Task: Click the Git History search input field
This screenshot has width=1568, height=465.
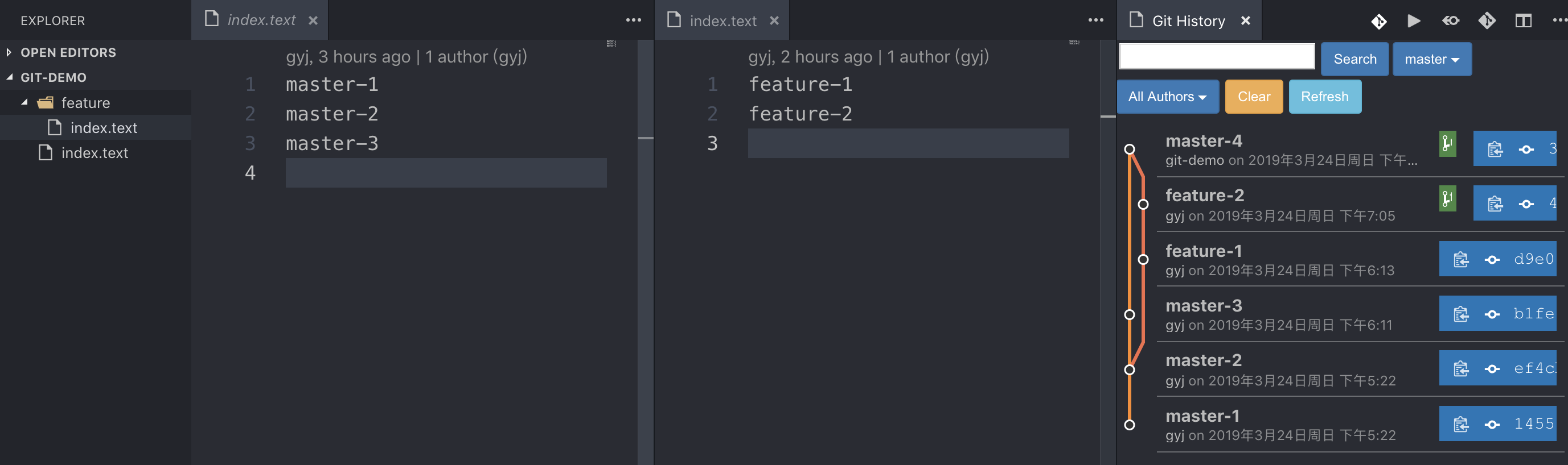Action: click(1216, 57)
